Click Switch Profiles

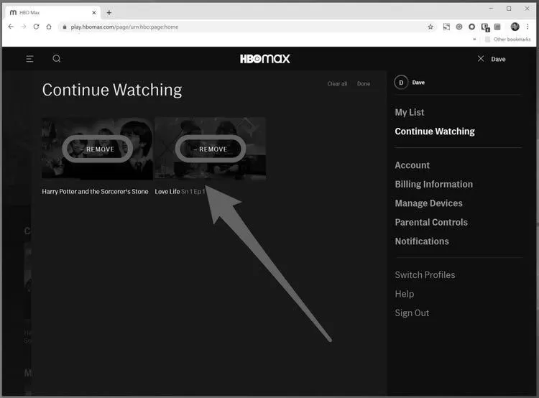[x=425, y=275]
